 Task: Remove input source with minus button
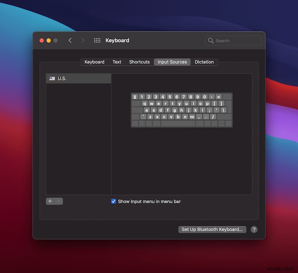point(59,201)
